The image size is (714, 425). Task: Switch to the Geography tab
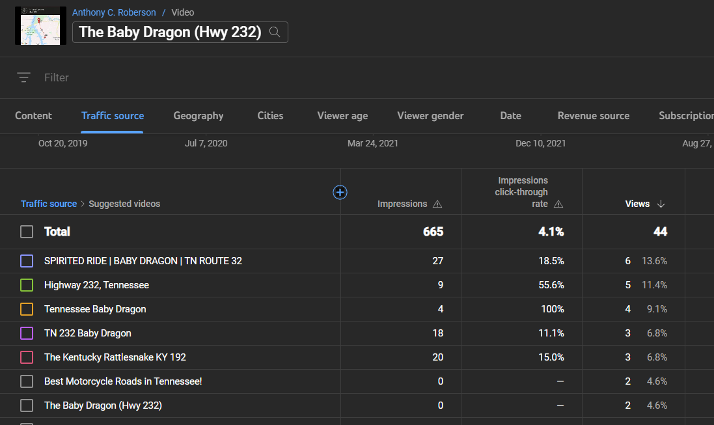click(198, 116)
